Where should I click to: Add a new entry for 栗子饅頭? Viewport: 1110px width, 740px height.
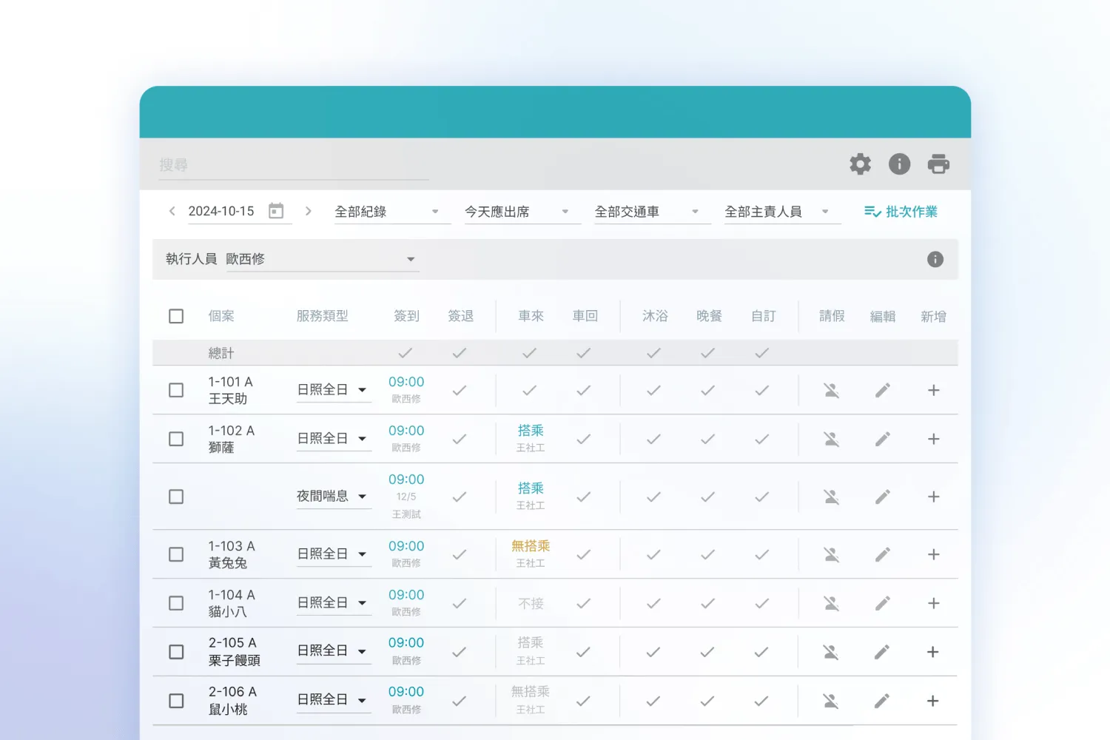(933, 652)
